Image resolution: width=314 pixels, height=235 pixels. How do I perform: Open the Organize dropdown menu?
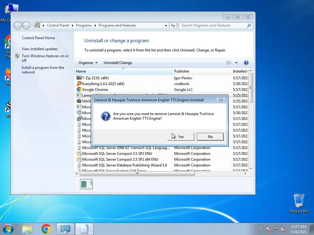click(x=88, y=63)
